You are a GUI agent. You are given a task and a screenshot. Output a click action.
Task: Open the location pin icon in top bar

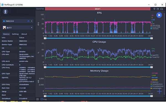154,9
